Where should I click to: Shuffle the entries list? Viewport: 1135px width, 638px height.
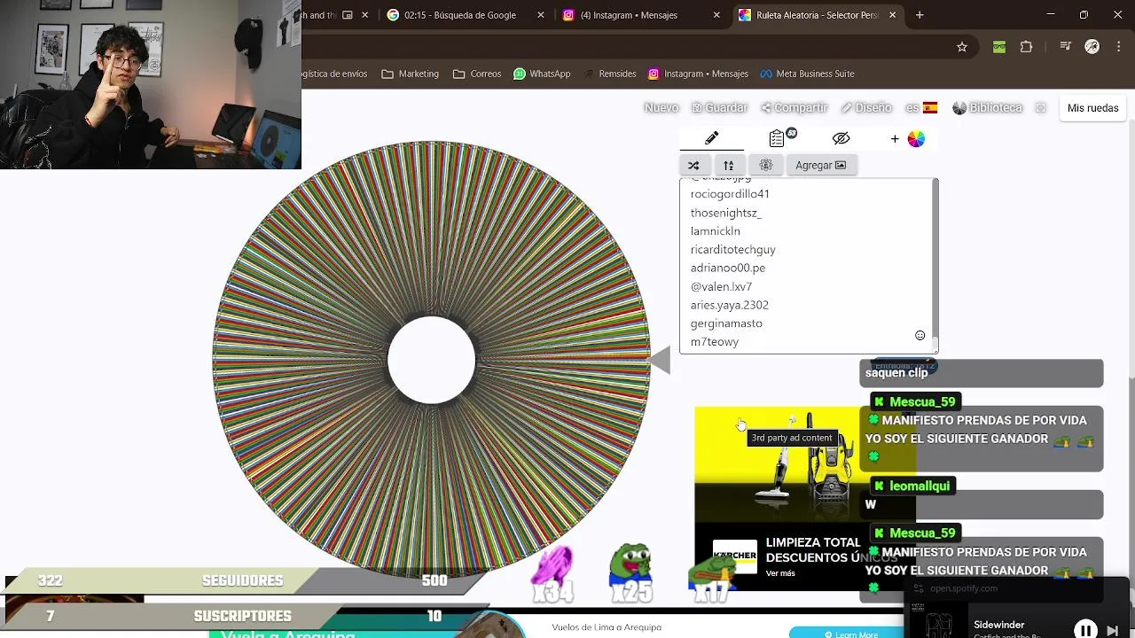[693, 165]
